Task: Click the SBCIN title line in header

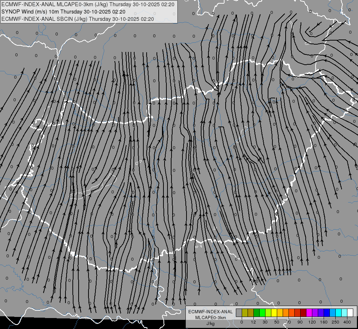Action: (x=78, y=19)
